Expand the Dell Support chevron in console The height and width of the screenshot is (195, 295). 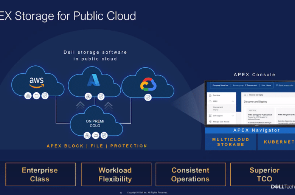(233, 116)
